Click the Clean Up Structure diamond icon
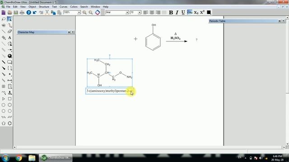289x162 pixels. pyautogui.click(x=98, y=12)
